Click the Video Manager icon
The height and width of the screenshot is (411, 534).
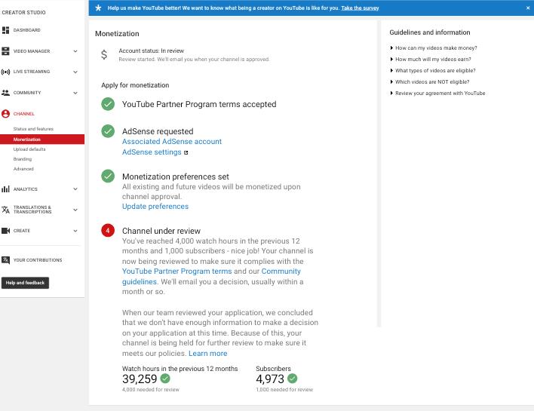point(5,51)
